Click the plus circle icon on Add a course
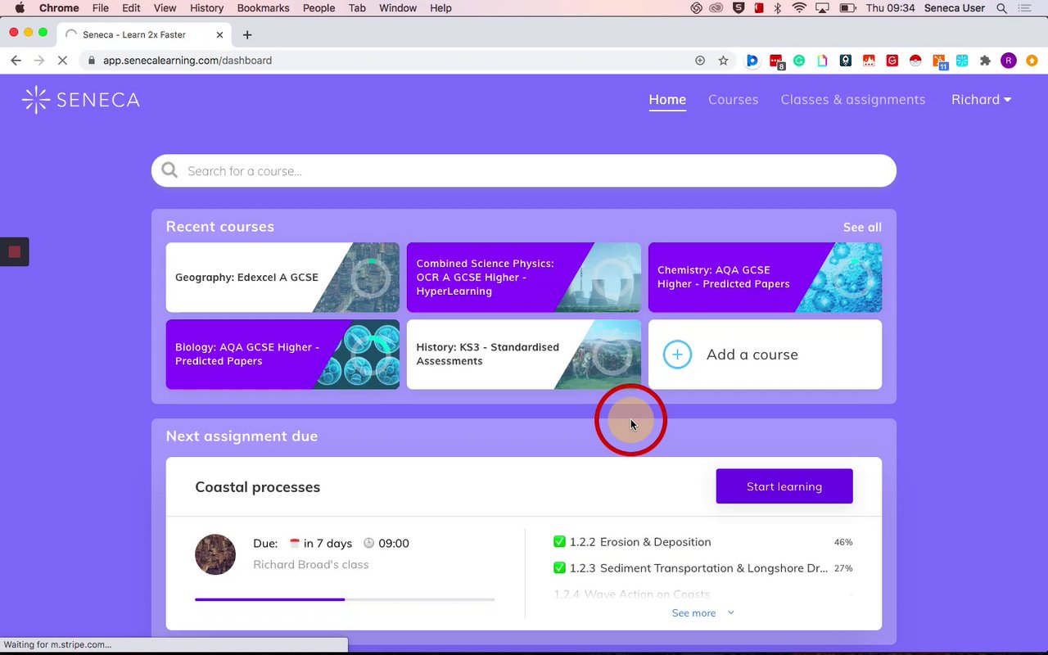This screenshot has width=1048, height=655. click(677, 355)
